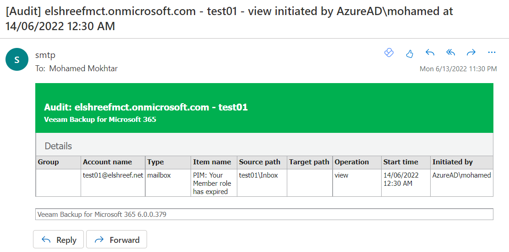Click the email subject line
Screen dimensions: 509x252
tap(229, 19)
